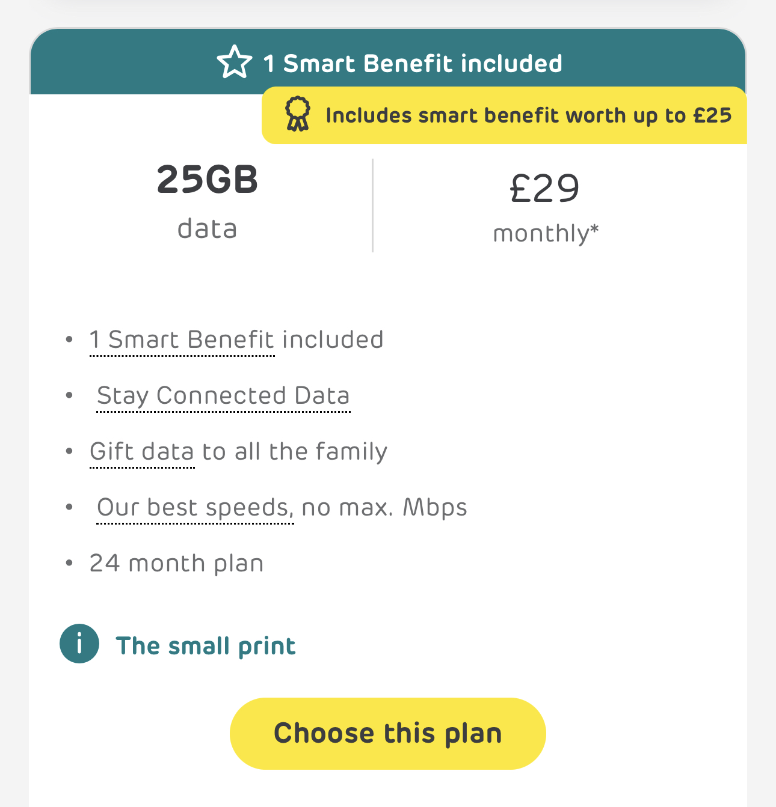Click the yellow banner text about £25 benefit

(x=528, y=115)
